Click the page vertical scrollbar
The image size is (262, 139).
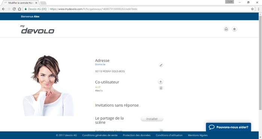(x=261, y=63)
